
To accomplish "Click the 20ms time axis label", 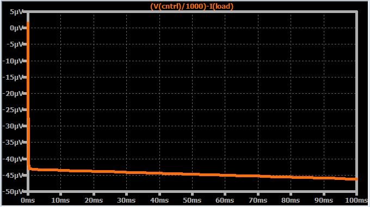I will coord(94,200).
